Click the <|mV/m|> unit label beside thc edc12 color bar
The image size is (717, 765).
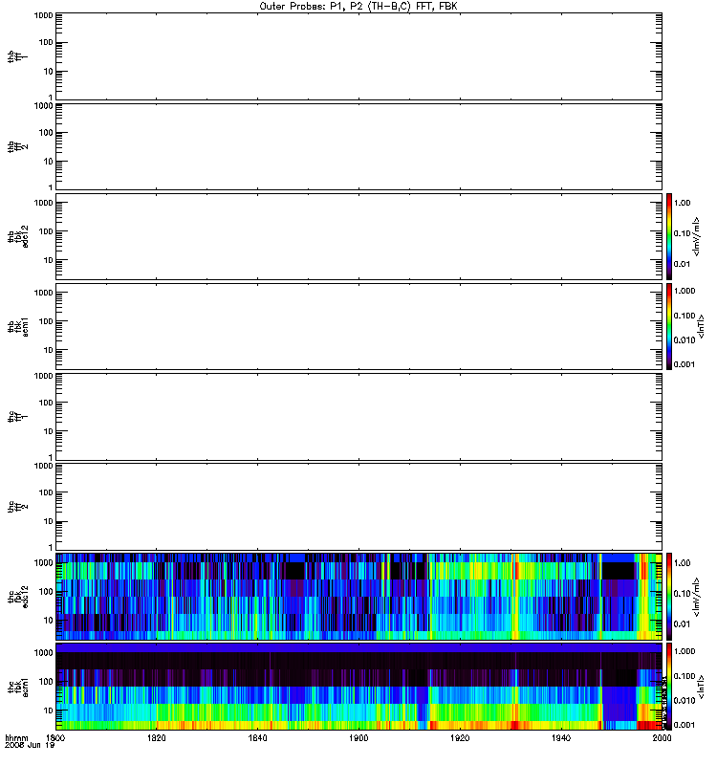point(697,596)
